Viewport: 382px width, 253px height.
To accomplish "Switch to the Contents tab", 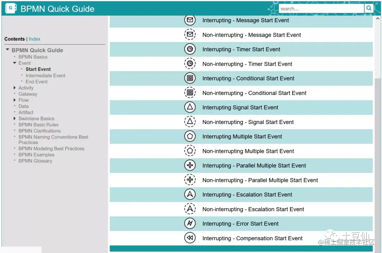I will 15,39.
